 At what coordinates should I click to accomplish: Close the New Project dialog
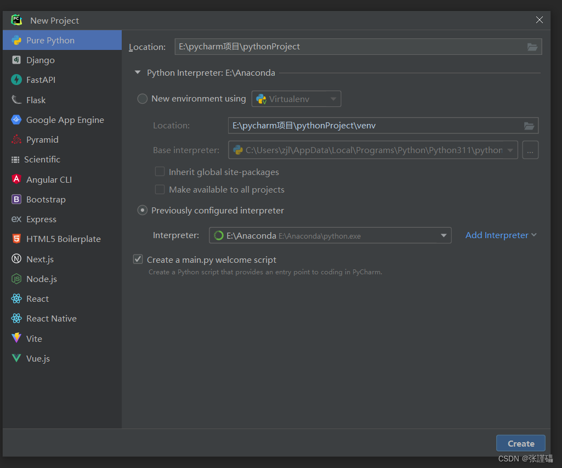pyautogui.click(x=540, y=20)
